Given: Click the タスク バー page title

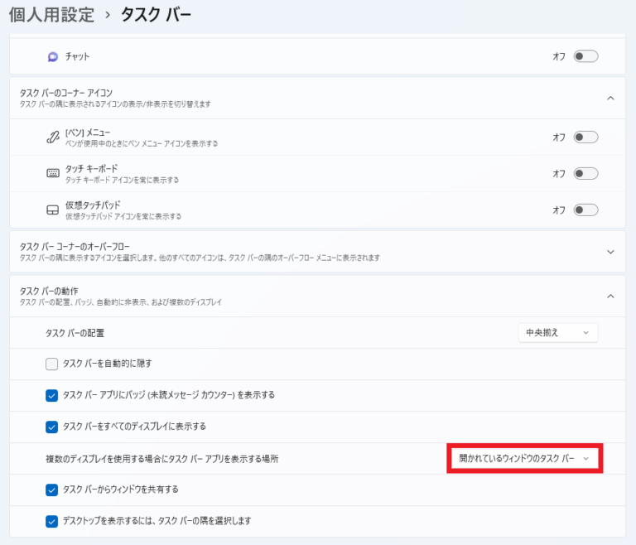Looking at the screenshot, I should click(x=156, y=14).
